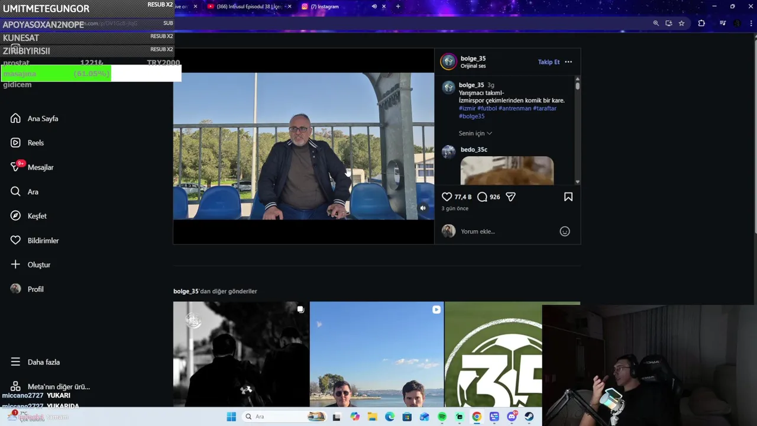This screenshot has height=426, width=757.
Task: Open seaside video post thumbnail
Action: [x=377, y=354]
